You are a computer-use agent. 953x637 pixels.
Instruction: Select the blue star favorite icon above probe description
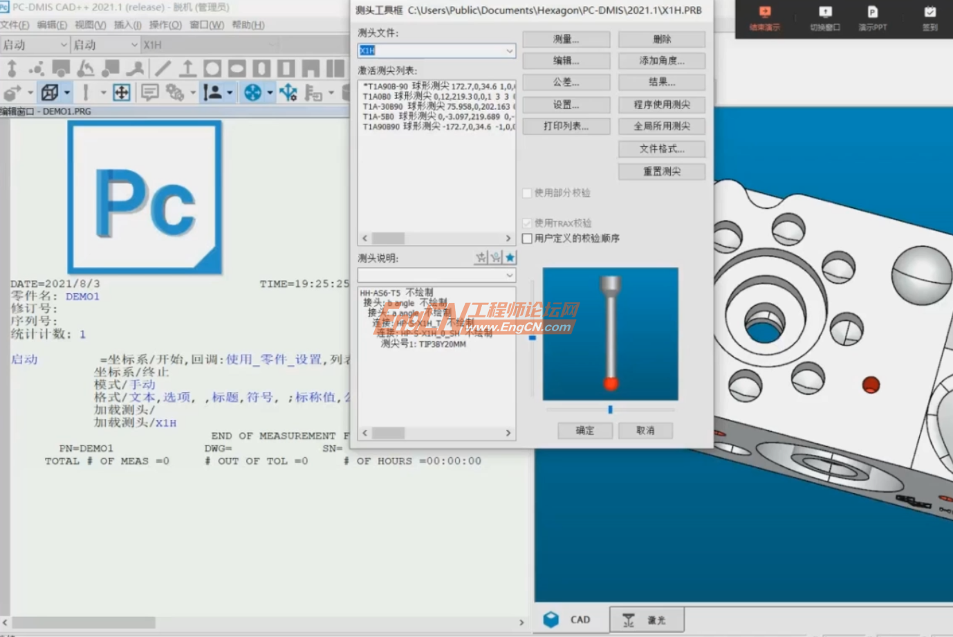510,257
